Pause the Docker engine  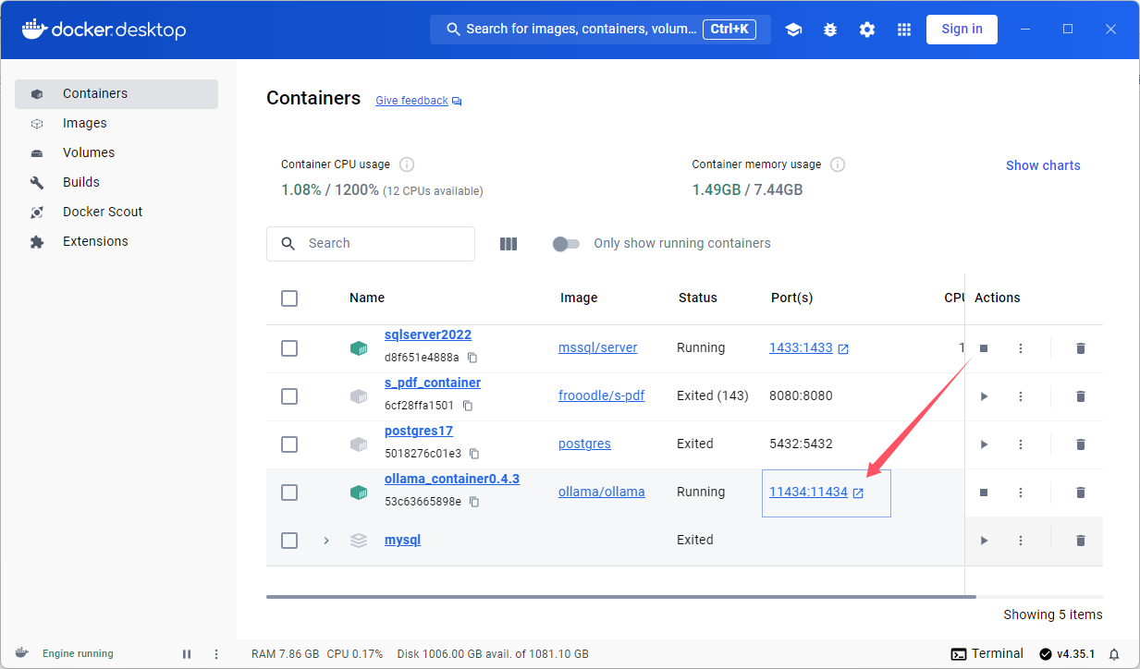(x=187, y=654)
